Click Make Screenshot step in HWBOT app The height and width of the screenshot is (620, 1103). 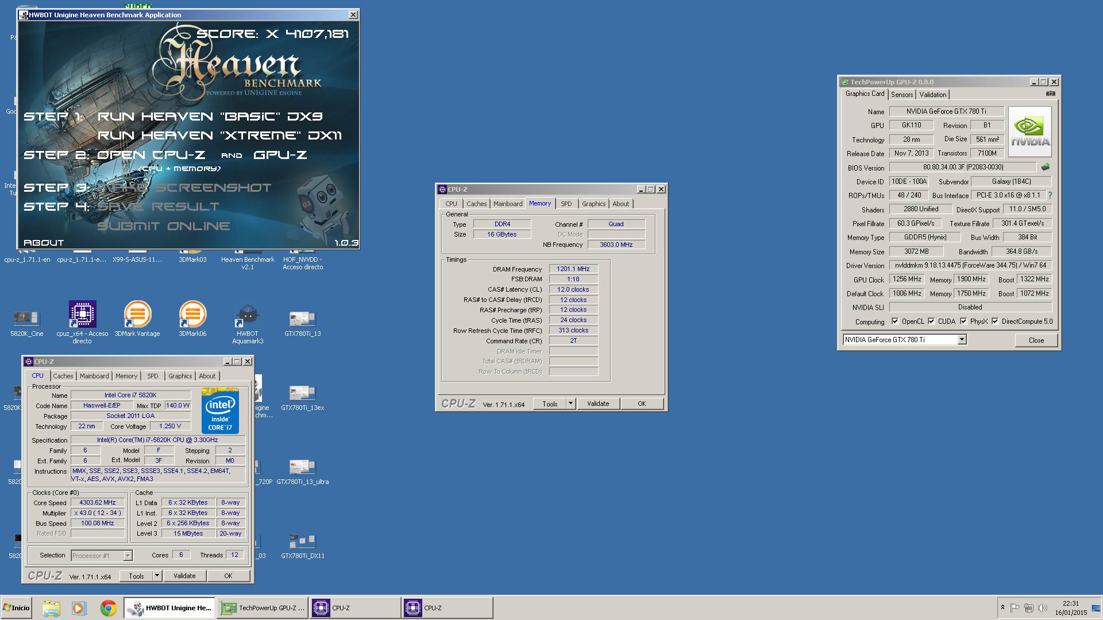click(185, 188)
